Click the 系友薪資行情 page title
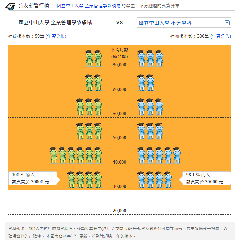Viewport: 240px width, 240px height. (x=34, y=6)
